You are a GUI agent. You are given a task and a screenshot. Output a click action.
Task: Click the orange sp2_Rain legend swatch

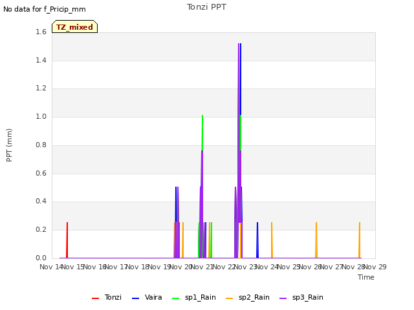(229, 298)
